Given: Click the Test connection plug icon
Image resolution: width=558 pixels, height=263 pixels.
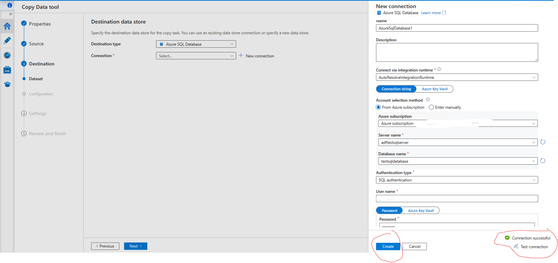Looking at the screenshot, I should click(516, 247).
